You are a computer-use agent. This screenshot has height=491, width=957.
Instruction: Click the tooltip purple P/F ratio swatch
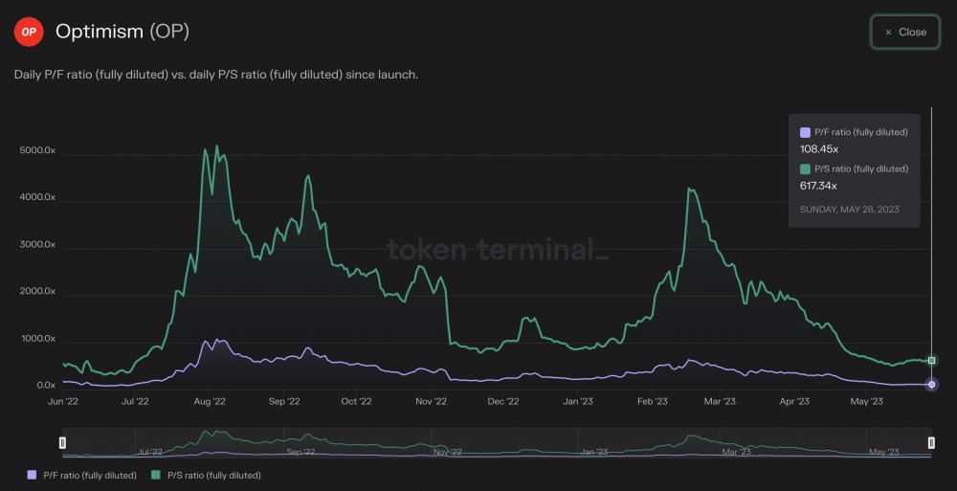tap(805, 132)
